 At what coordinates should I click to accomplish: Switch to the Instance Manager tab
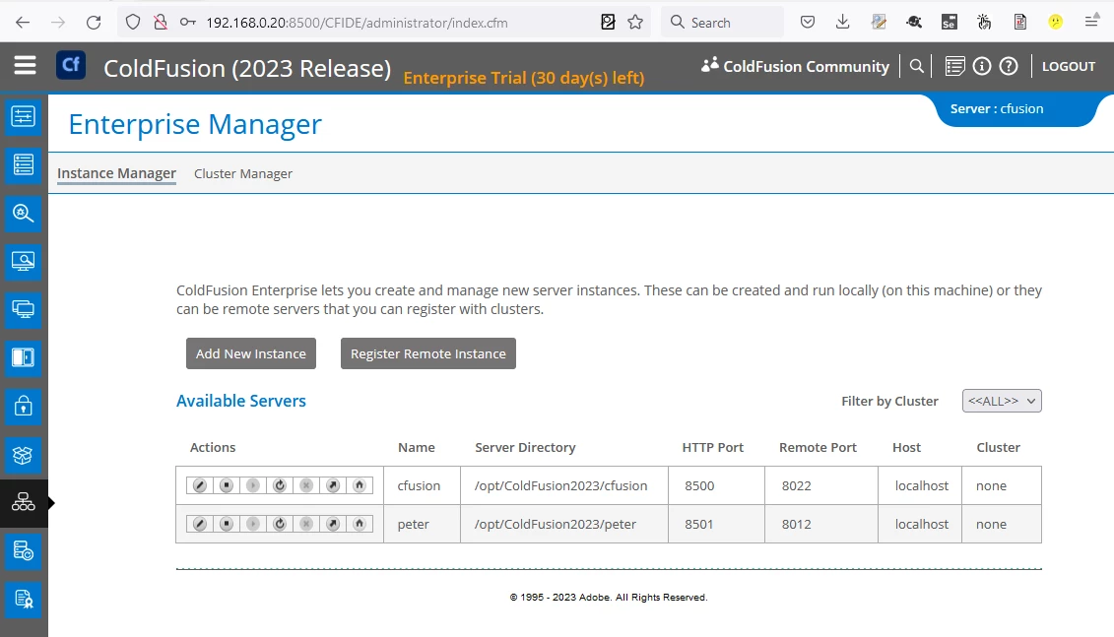tap(116, 173)
